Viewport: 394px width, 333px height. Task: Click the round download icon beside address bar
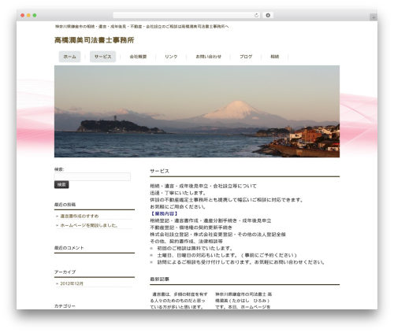[x=268, y=15]
